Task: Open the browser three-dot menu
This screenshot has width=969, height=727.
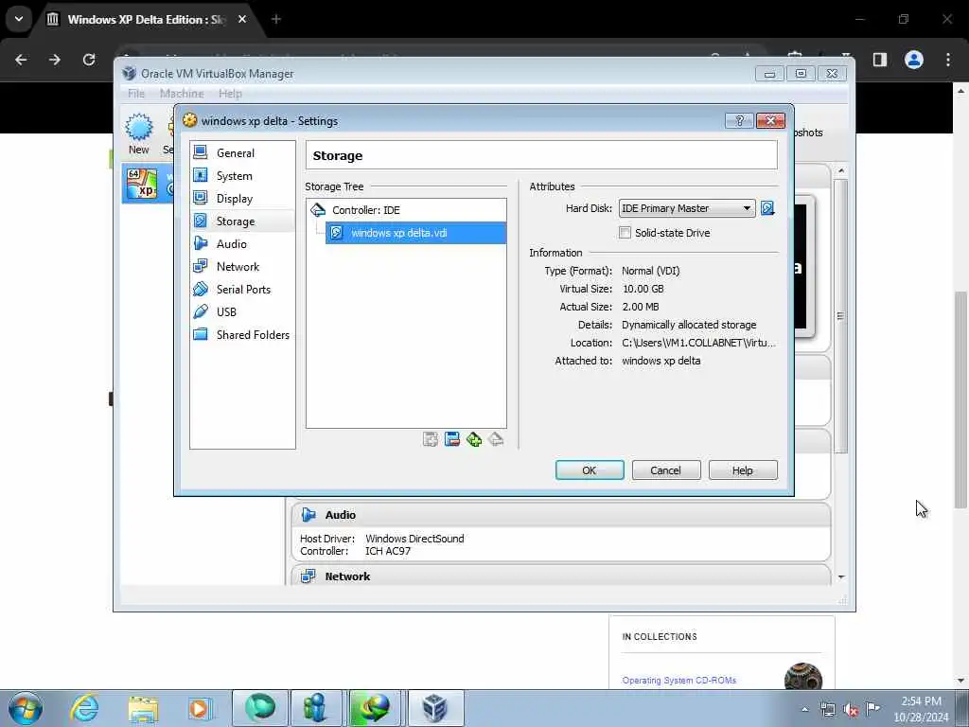Action: pos(948,60)
